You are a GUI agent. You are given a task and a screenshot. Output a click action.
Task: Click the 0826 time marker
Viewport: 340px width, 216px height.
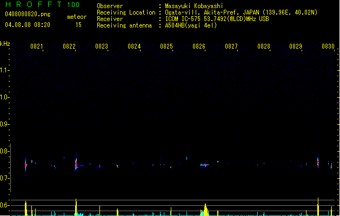coord(199,46)
